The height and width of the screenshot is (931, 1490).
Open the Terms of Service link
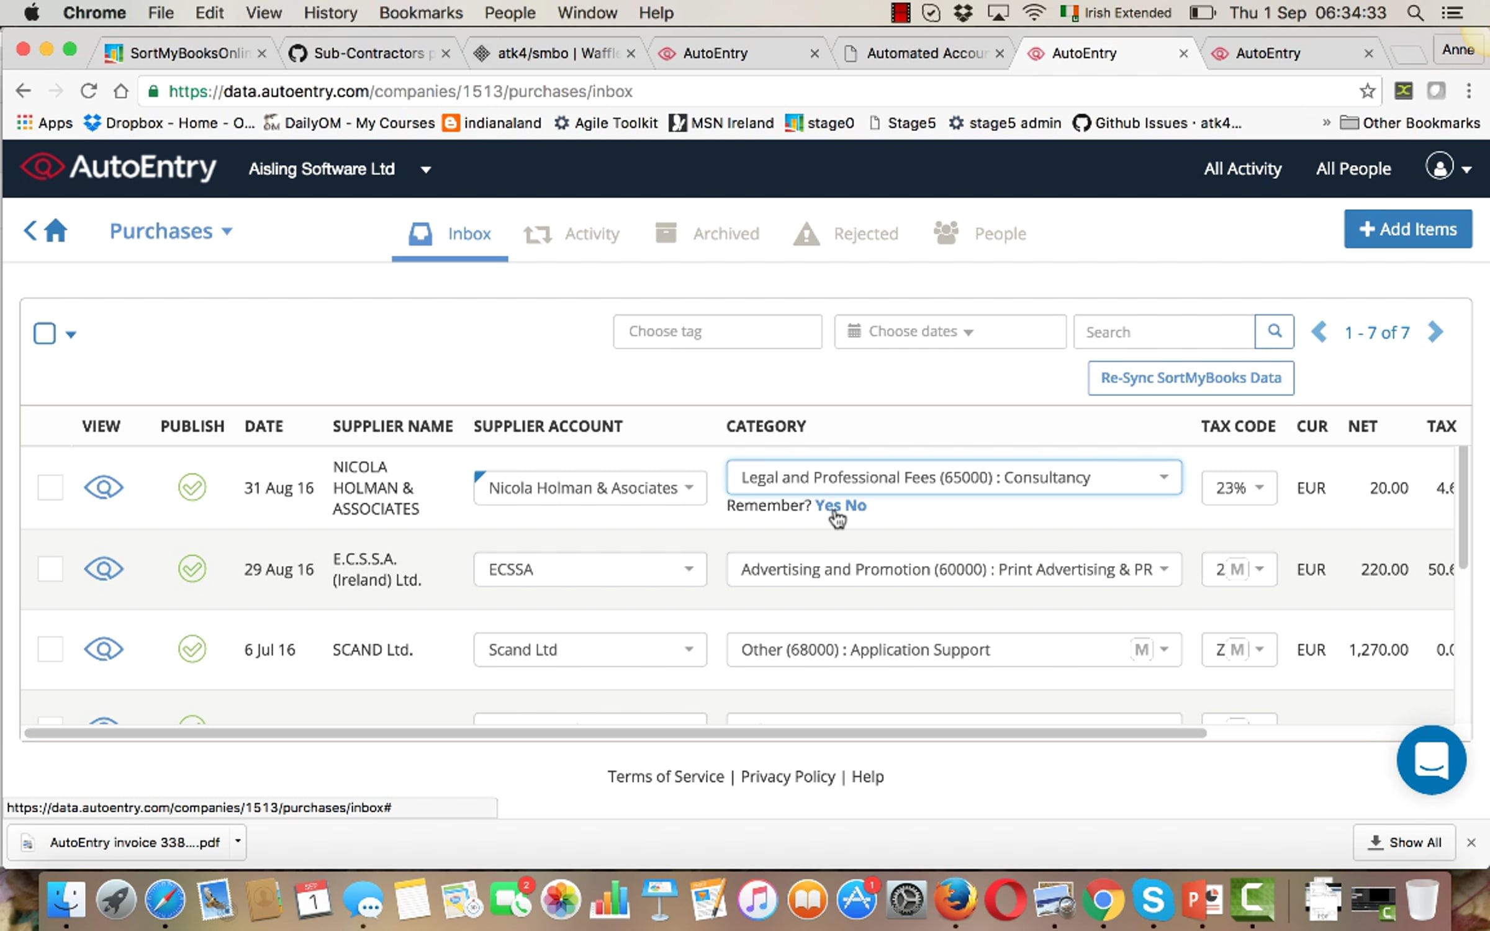[666, 776]
